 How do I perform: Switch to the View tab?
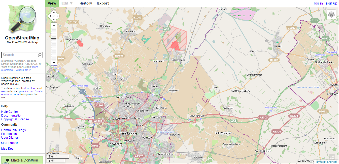(52, 3)
